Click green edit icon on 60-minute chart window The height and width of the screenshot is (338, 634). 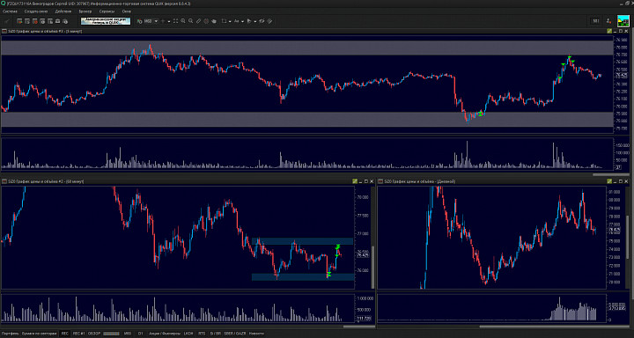pyautogui.click(x=355, y=181)
